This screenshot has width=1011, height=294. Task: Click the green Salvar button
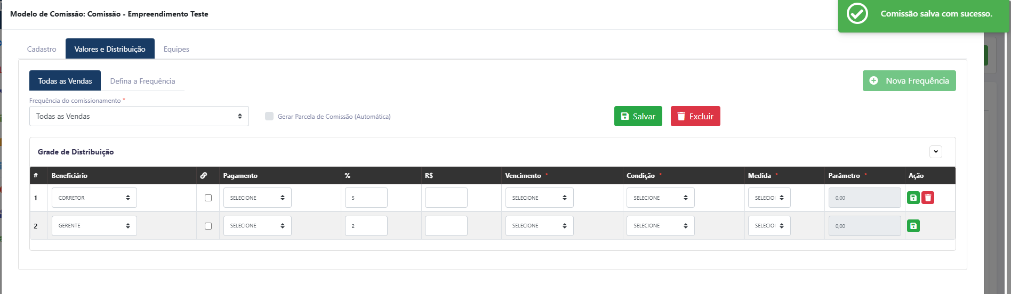click(638, 116)
